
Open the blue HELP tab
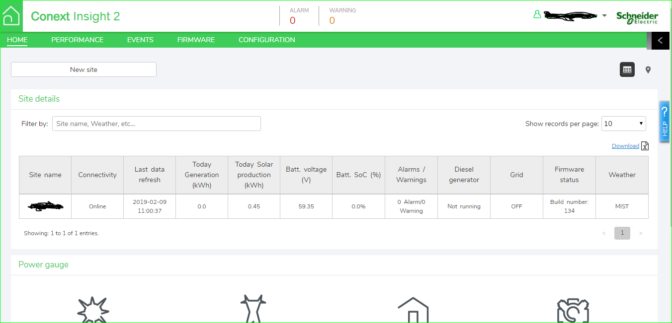point(665,121)
